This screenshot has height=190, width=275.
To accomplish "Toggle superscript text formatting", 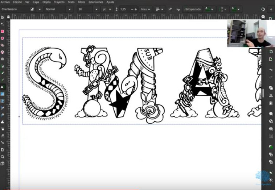I will click(170, 9).
